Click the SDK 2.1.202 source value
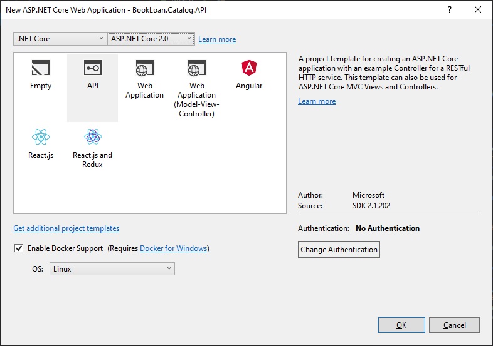This screenshot has height=346, width=493. (371, 205)
